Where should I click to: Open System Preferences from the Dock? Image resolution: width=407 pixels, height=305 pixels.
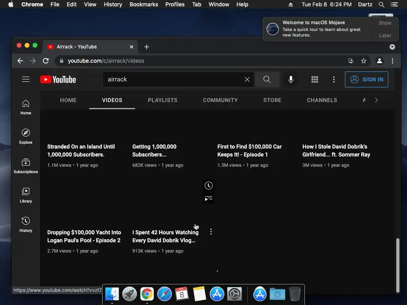pyautogui.click(x=235, y=294)
